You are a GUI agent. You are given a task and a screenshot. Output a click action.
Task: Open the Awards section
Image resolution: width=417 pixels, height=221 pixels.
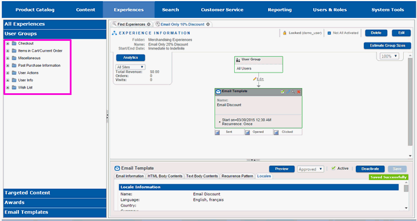coord(55,203)
